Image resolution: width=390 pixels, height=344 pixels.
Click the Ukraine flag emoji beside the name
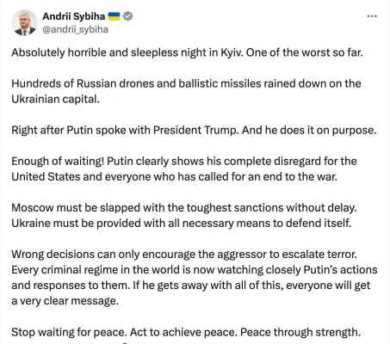(x=114, y=16)
